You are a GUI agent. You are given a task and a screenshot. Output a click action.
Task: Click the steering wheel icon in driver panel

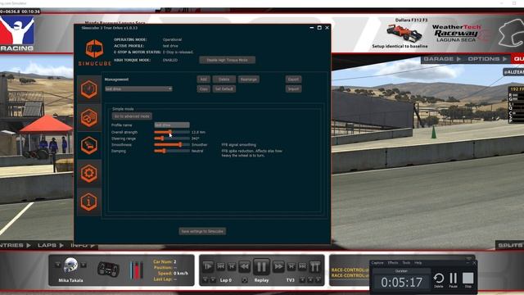tap(108, 270)
